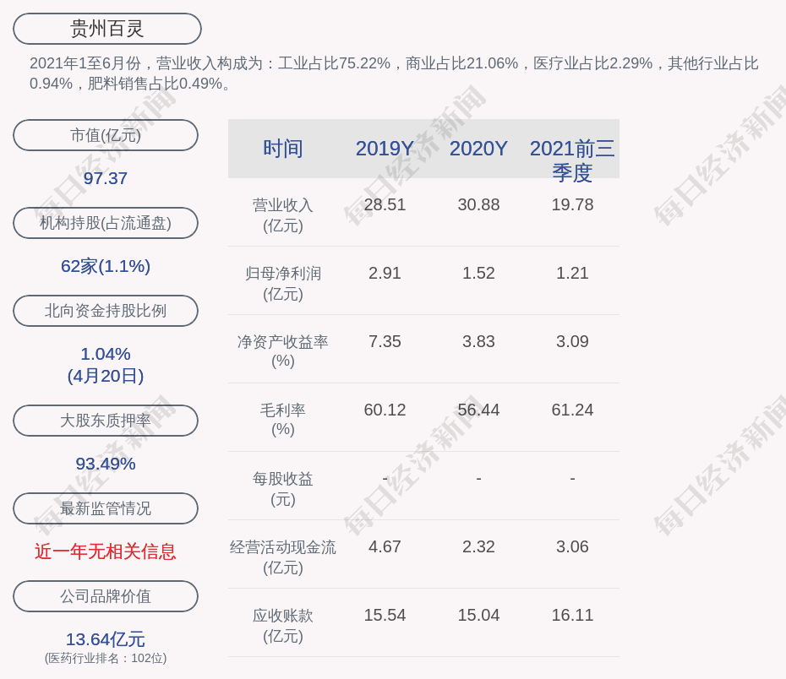The width and height of the screenshot is (786, 679).
Task: Click the 经营活动现金流(亿元) row label
Action: [x=283, y=557]
